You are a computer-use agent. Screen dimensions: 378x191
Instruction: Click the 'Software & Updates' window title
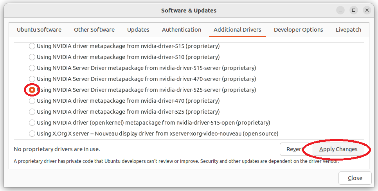189,11
